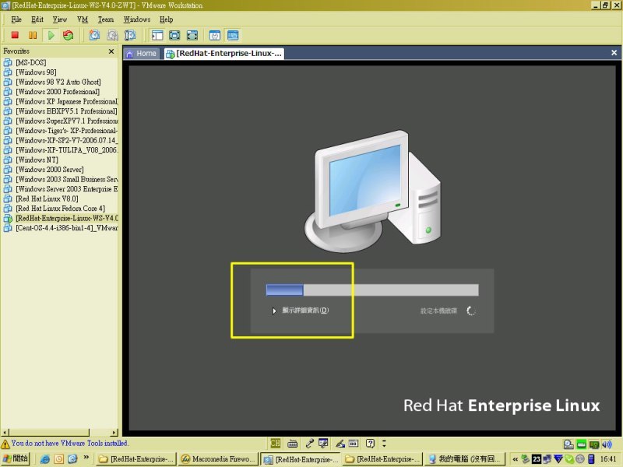This screenshot has width=623, height=467.
Task: Click the console view toolbar icon
Action: click(233, 35)
